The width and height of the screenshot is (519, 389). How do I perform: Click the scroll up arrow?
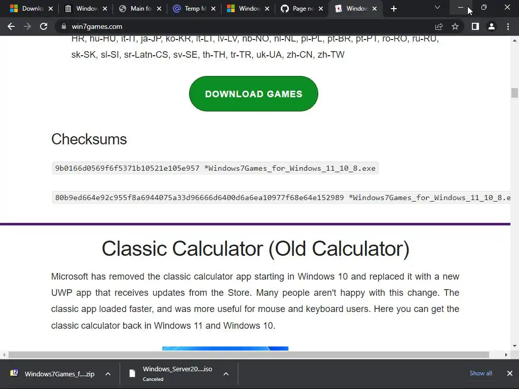(x=514, y=41)
